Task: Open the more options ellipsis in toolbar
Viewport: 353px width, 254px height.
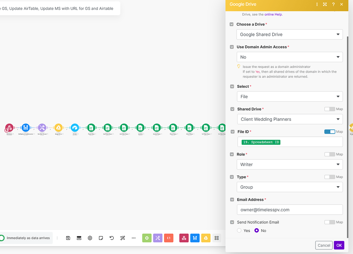Action: [133, 238]
